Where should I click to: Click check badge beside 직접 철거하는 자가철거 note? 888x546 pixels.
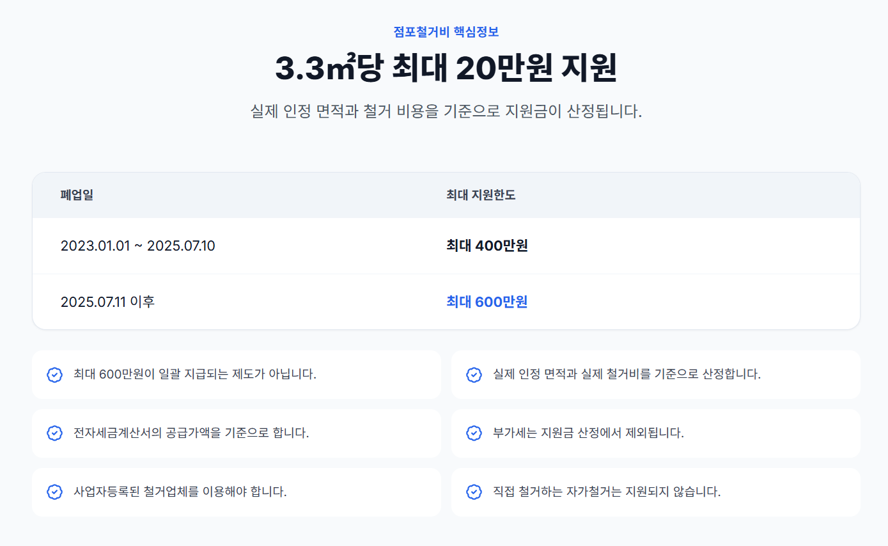[474, 492]
